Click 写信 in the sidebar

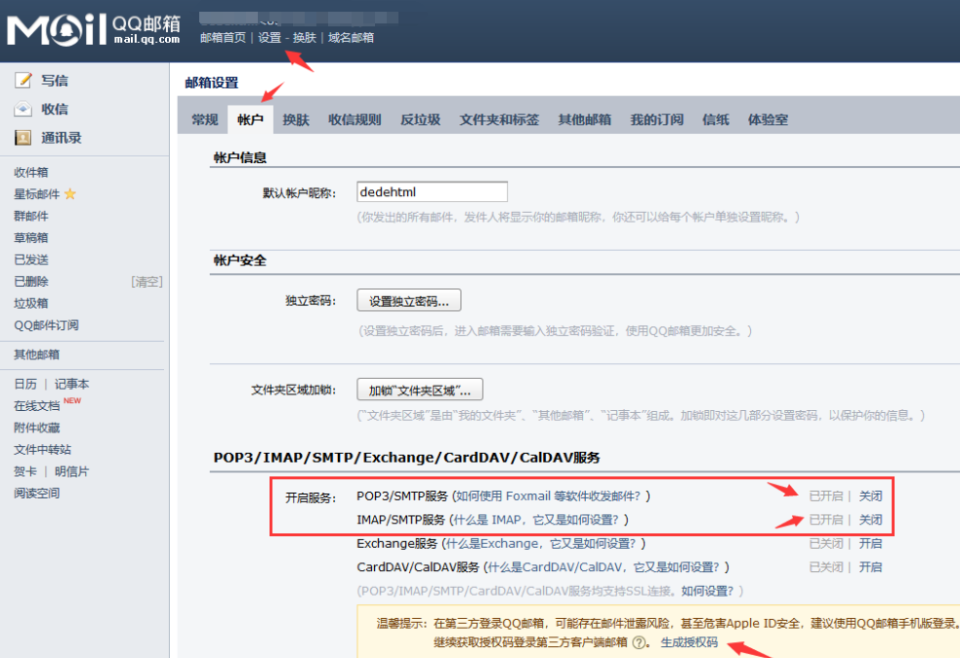click(55, 80)
